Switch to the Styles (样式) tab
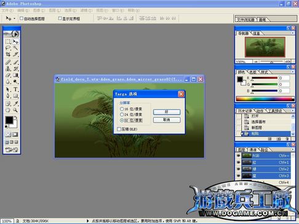This screenshot has width=299, height=224. (x=265, y=72)
